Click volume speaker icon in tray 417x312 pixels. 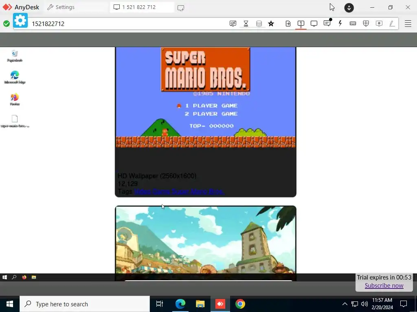(x=364, y=304)
